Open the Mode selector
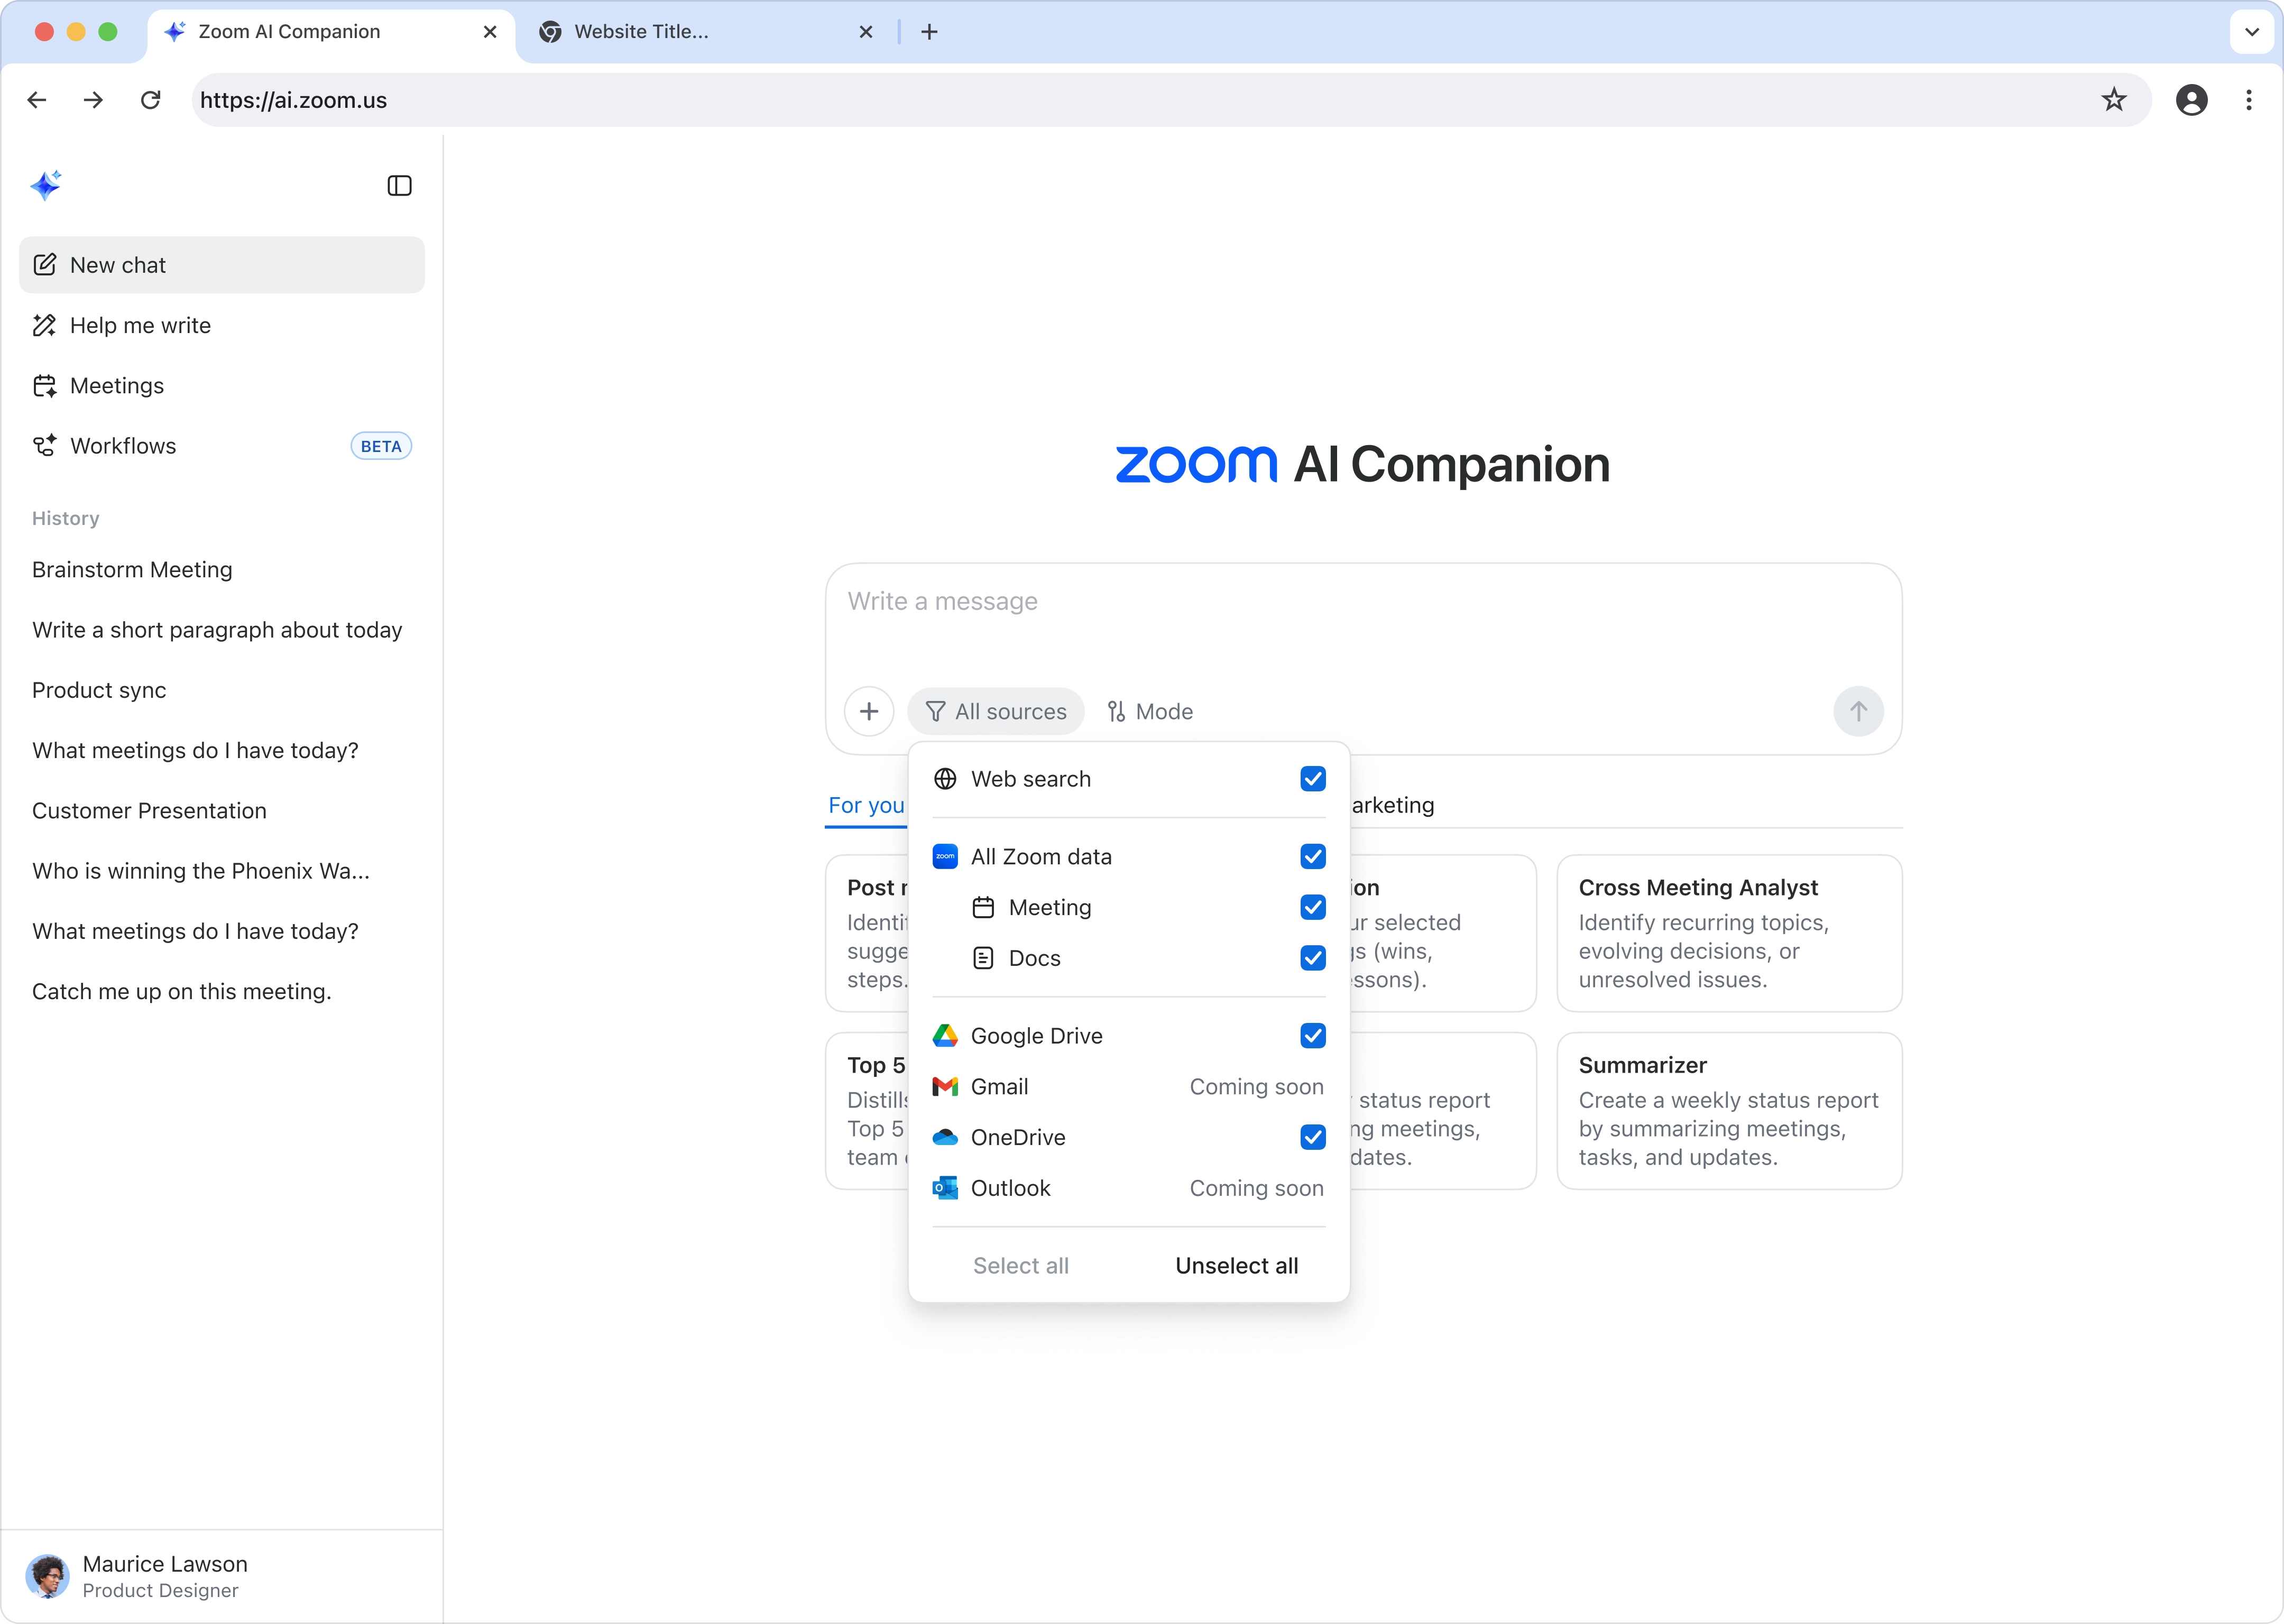 click(1150, 711)
